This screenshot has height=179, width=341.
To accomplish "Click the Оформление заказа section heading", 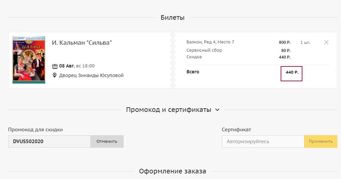I will pos(172,171).
